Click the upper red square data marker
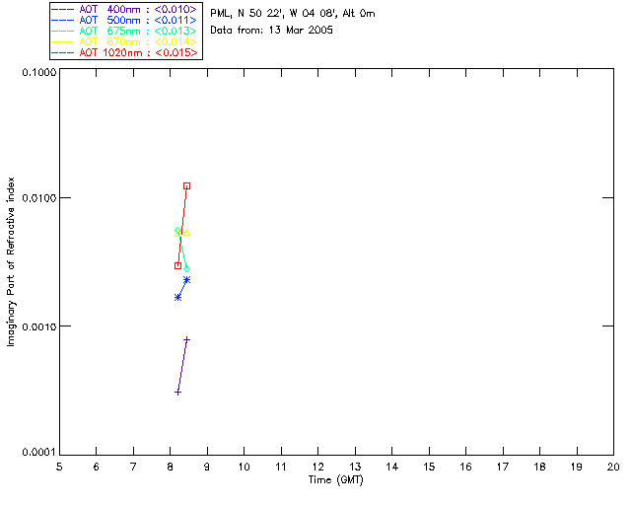 click(186, 186)
